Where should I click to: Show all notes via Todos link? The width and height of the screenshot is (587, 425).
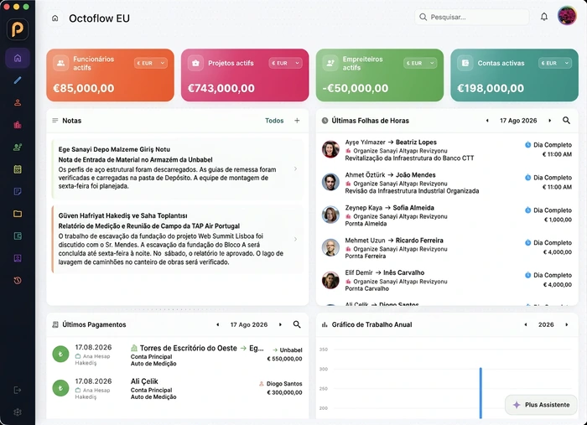coord(274,121)
